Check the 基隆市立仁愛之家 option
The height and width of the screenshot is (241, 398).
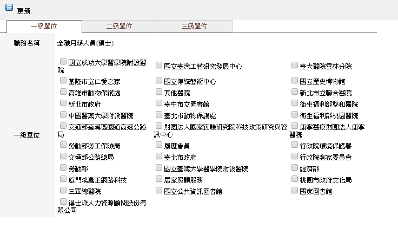63,81
